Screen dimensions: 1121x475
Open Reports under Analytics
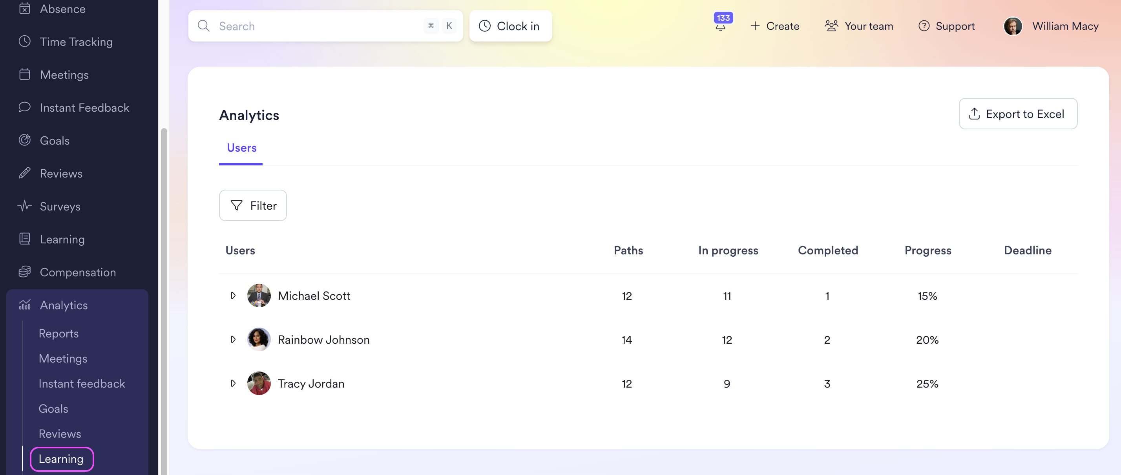tap(59, 334)
